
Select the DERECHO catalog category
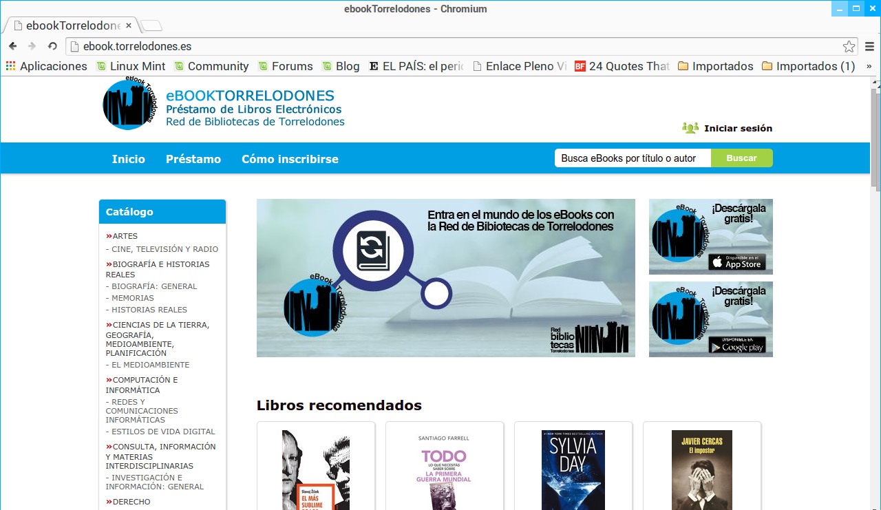[x=128, y=502]
